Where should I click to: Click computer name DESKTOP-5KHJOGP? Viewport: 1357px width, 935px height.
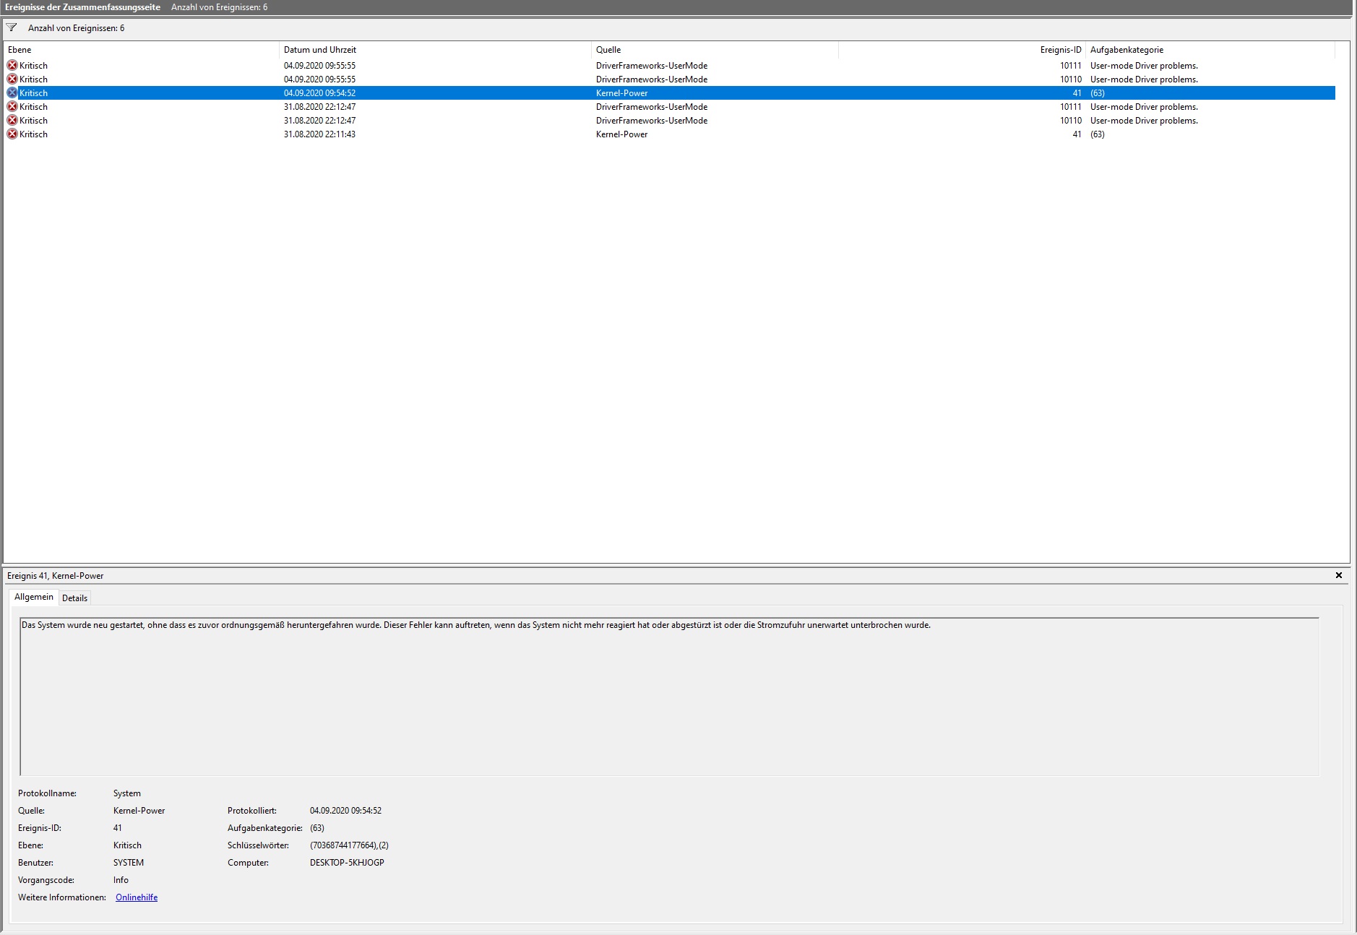347,863
